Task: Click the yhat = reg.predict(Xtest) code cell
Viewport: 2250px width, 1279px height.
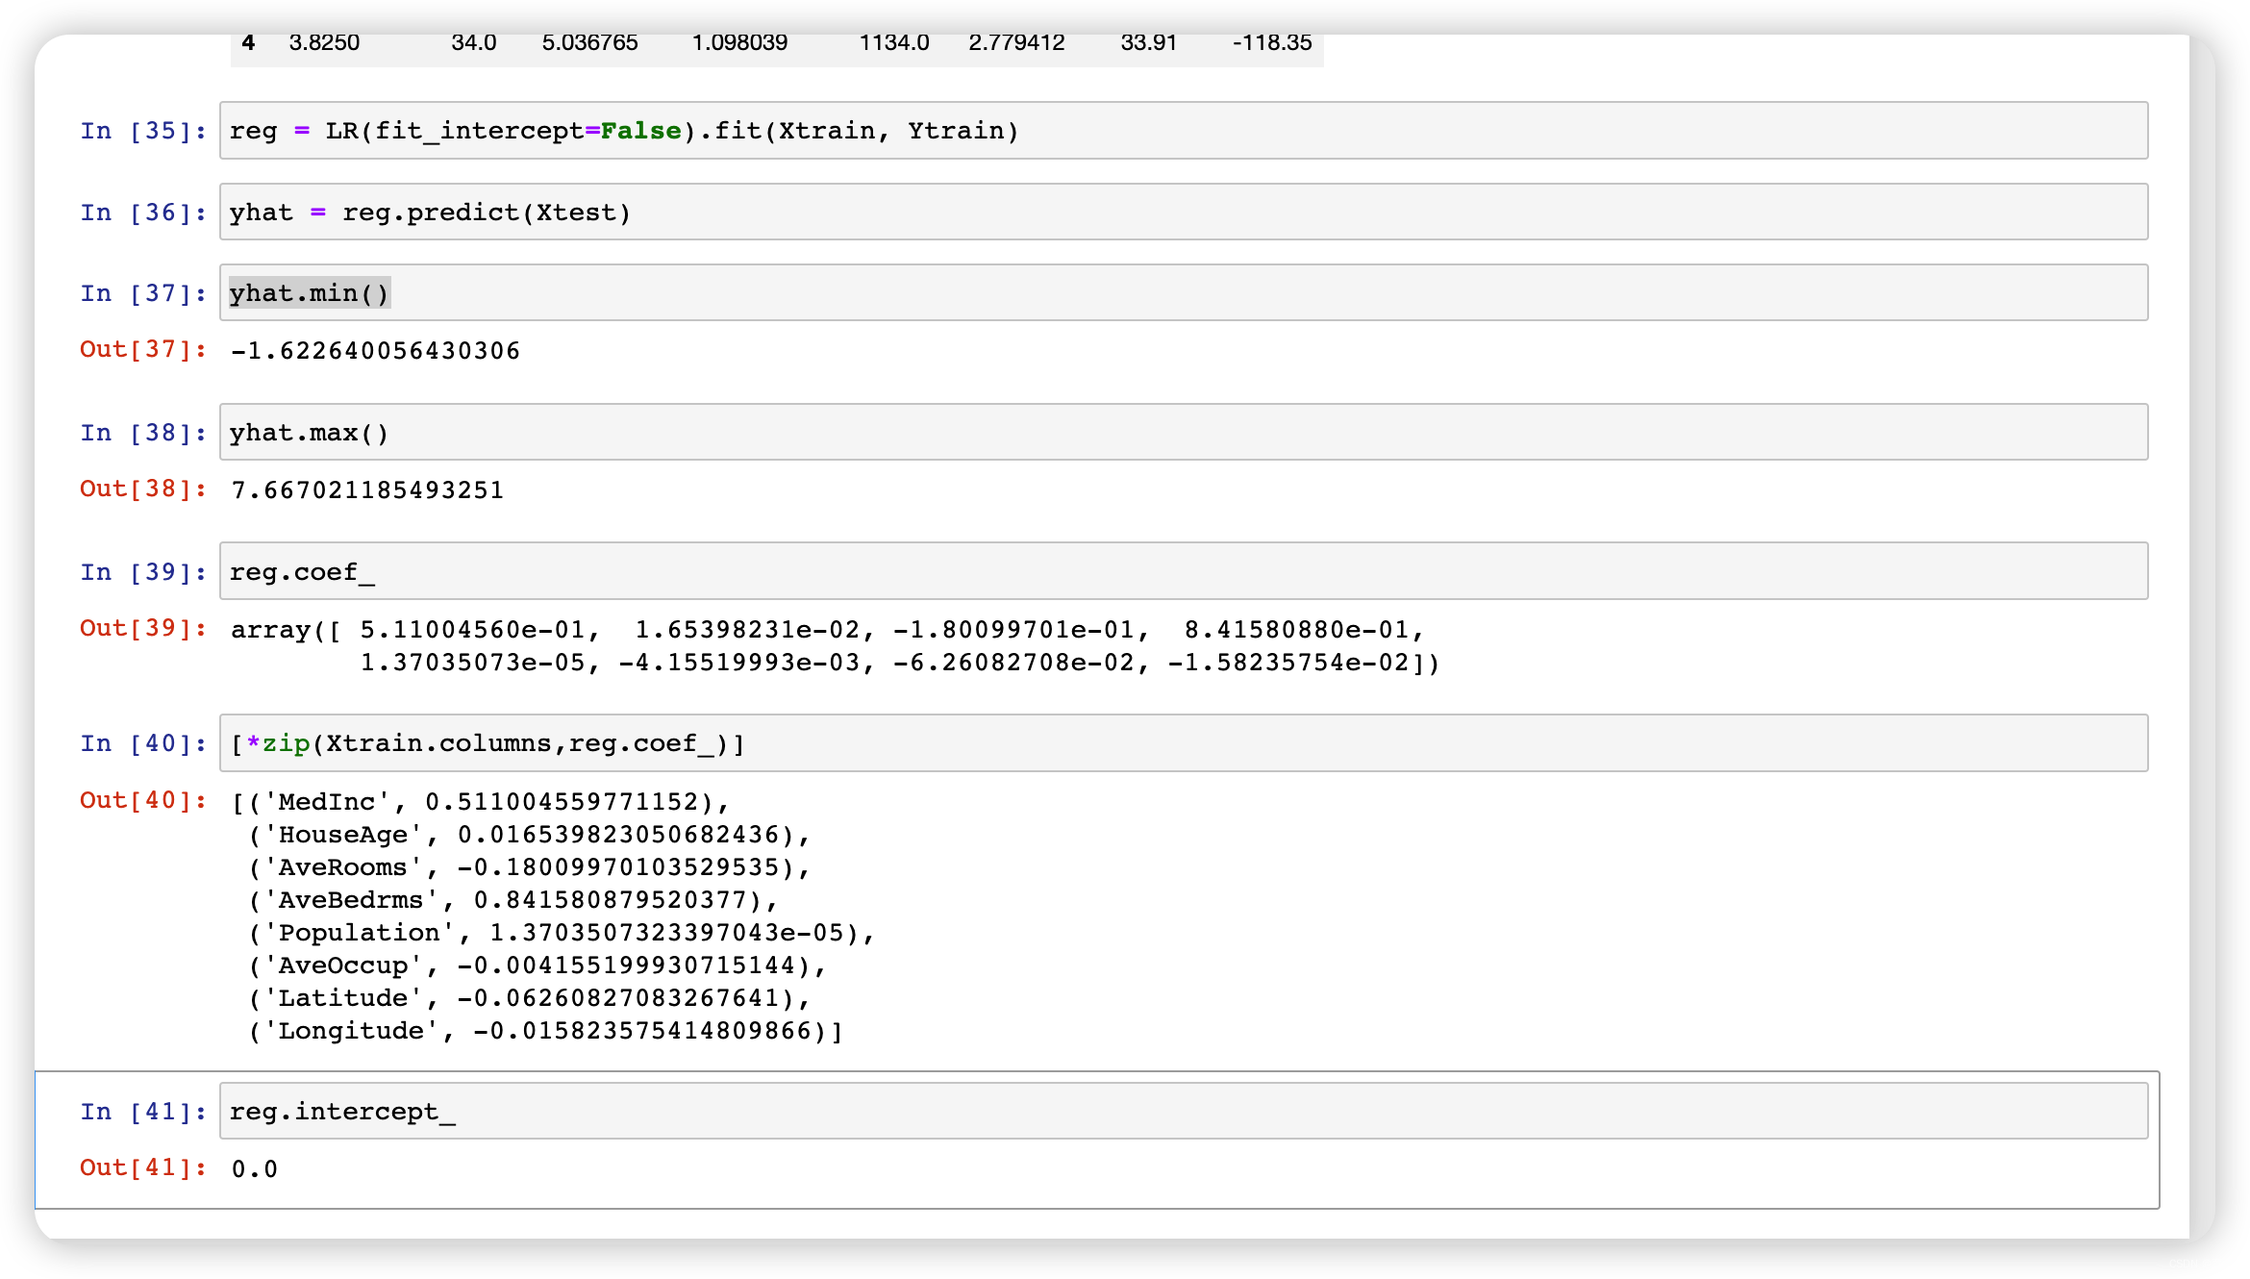Action: [x=1184, y=212]
